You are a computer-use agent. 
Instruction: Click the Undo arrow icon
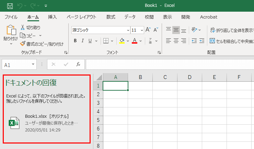coord(20,6)
